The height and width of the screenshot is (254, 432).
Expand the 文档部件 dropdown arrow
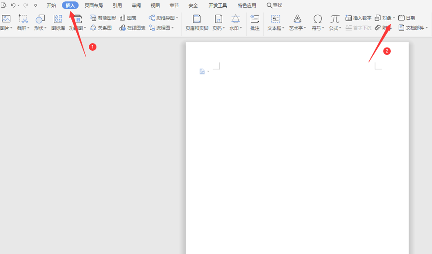click(x=427, y=28)
